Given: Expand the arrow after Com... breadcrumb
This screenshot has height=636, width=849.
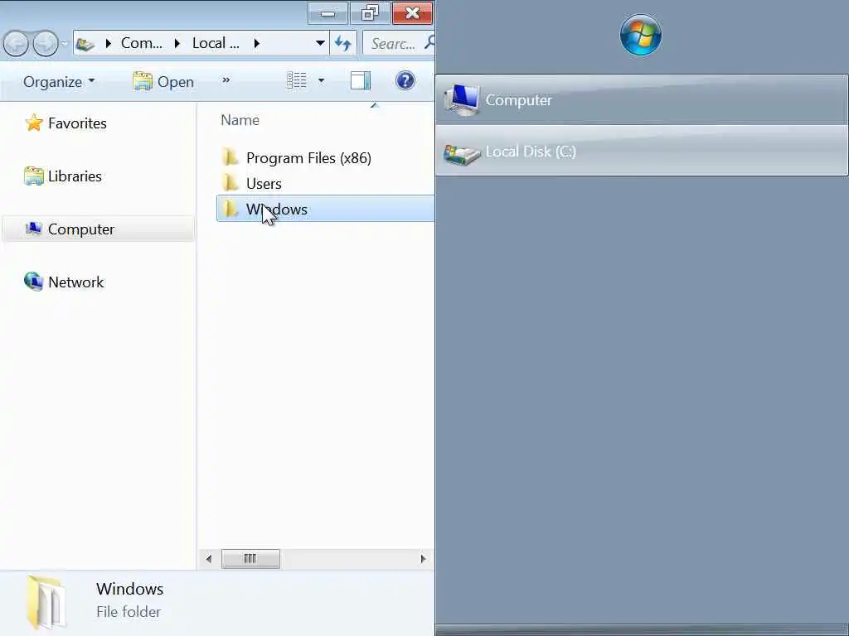Looking at the screenshot, I should coord(177,43).
